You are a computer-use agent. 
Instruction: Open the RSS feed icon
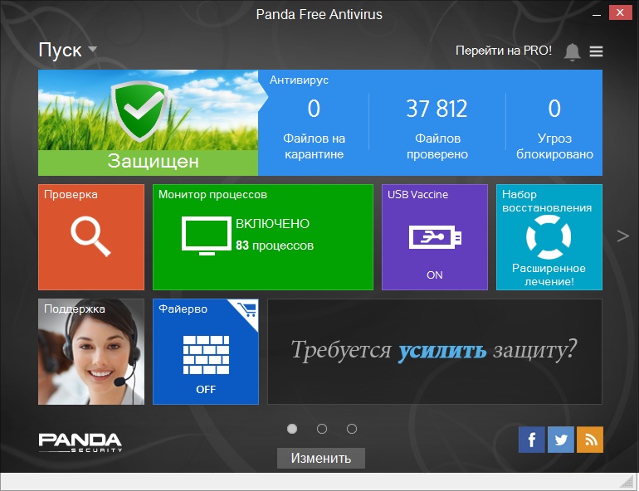pyautogui.click(x=590, y=440)
